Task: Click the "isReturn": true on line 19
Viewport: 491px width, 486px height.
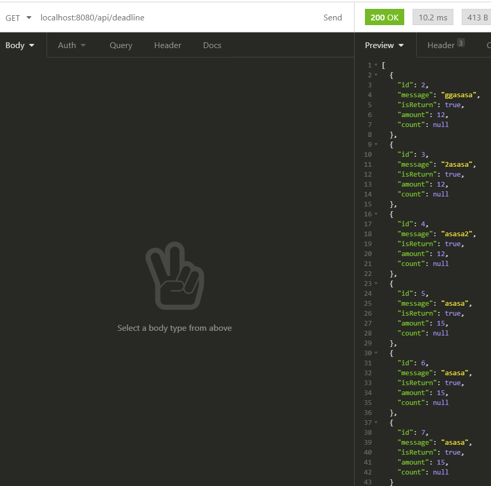Action: pyautogui.click(x=430, y=244)
